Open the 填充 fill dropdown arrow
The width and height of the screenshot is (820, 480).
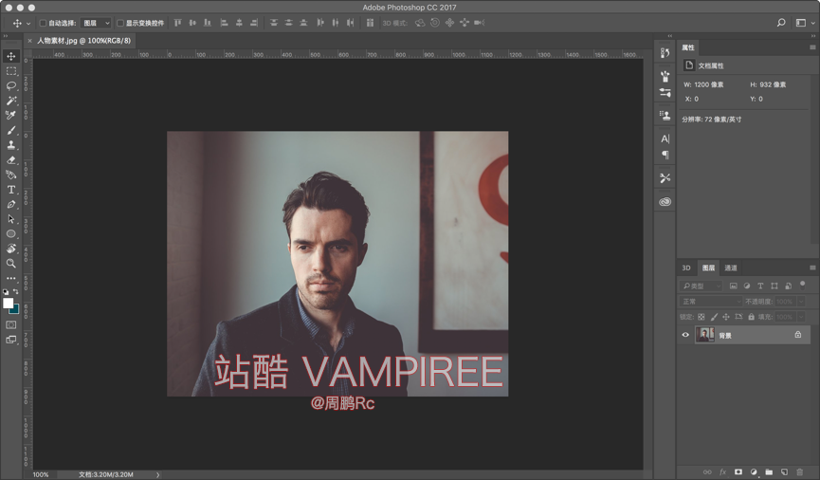pos(801,317)
